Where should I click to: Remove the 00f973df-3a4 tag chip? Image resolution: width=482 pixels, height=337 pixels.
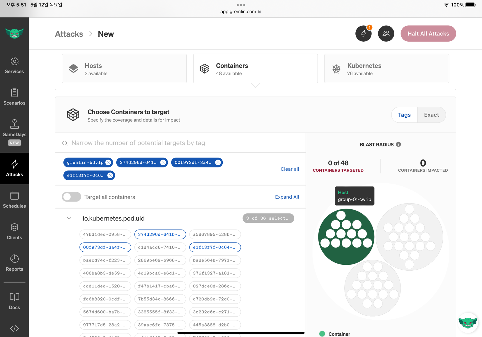point(218,163)
